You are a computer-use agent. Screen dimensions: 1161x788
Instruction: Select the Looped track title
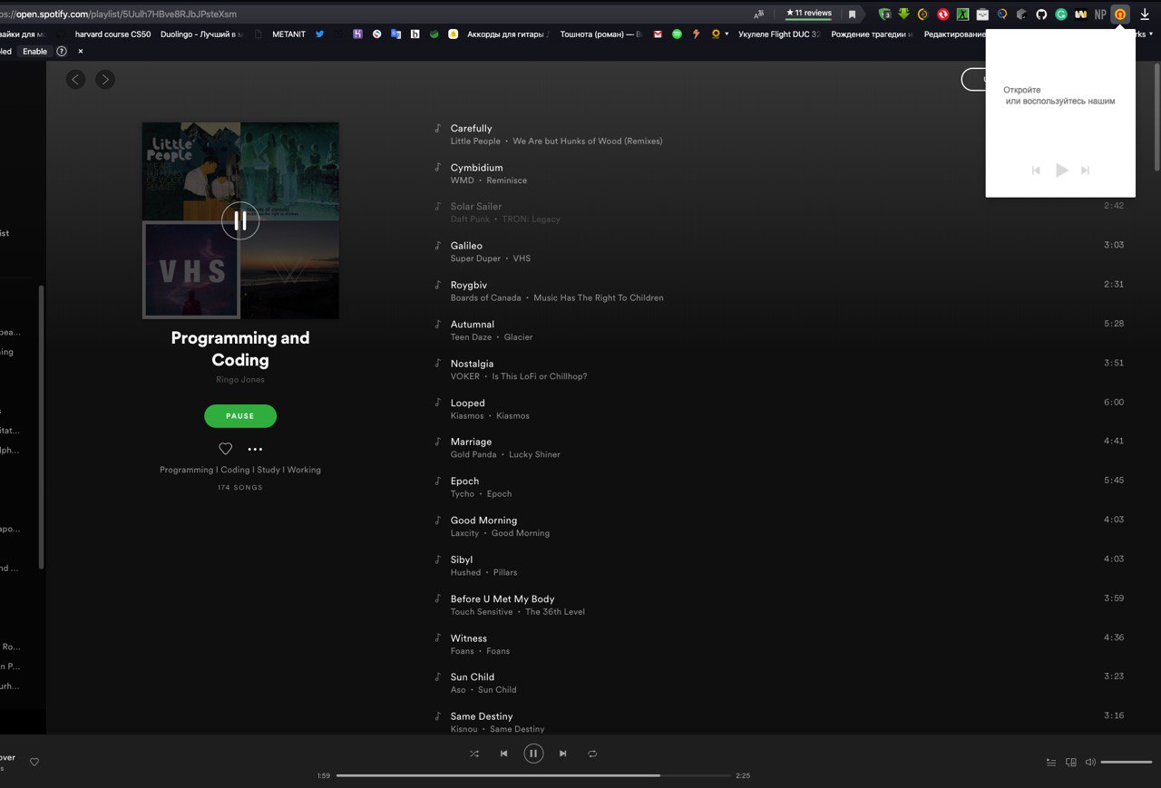tap(468, 403)
